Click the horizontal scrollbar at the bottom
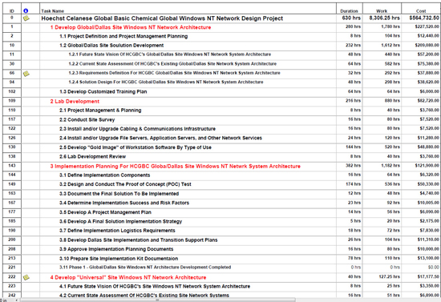Screen dimensions: 441x302 click(x=157, y=300)
